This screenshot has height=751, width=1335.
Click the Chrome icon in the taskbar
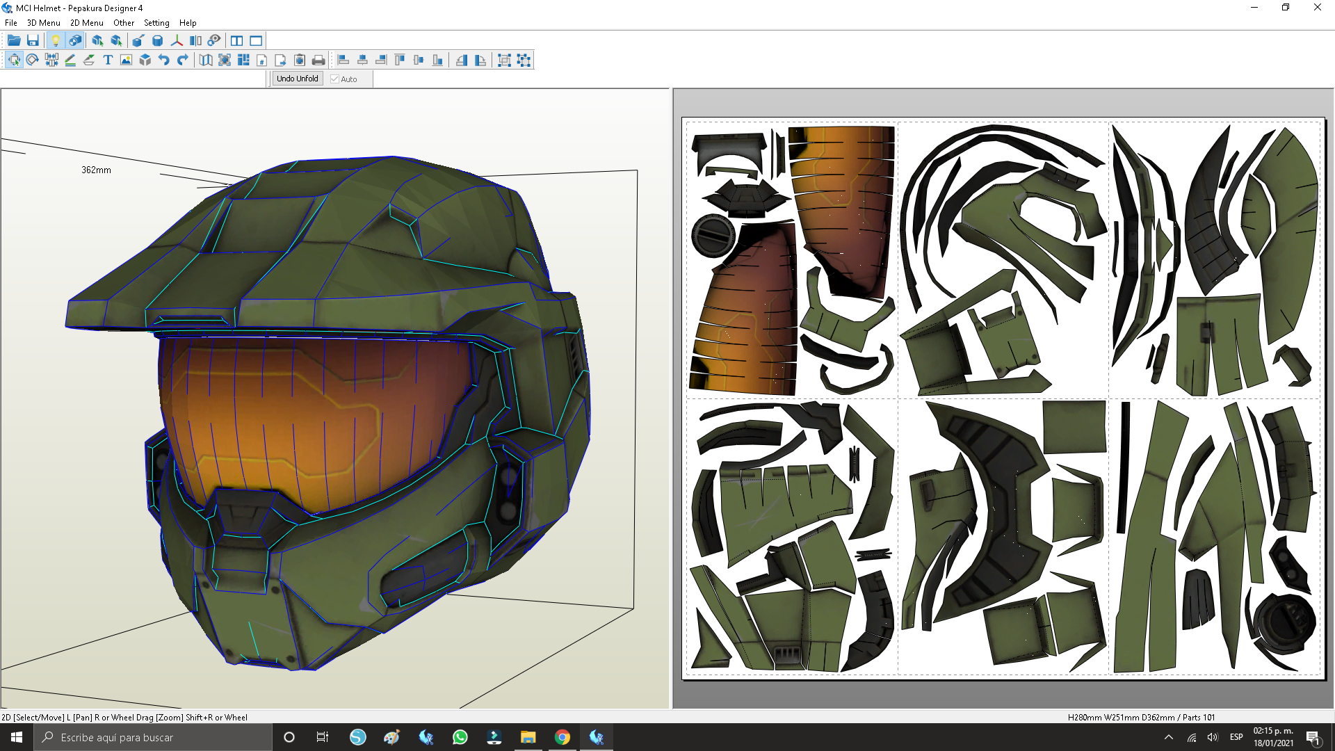[563, 737]
